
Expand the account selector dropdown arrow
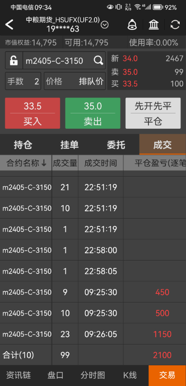coord(105,25)
